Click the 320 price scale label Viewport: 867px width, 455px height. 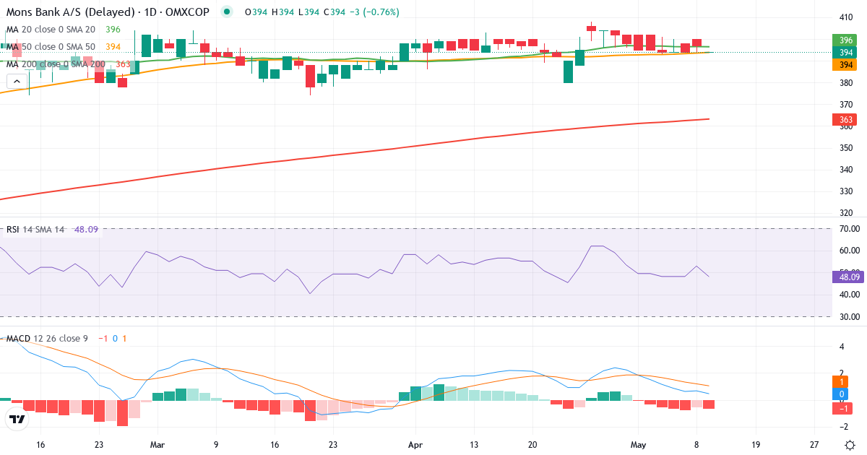pos(845,213)
